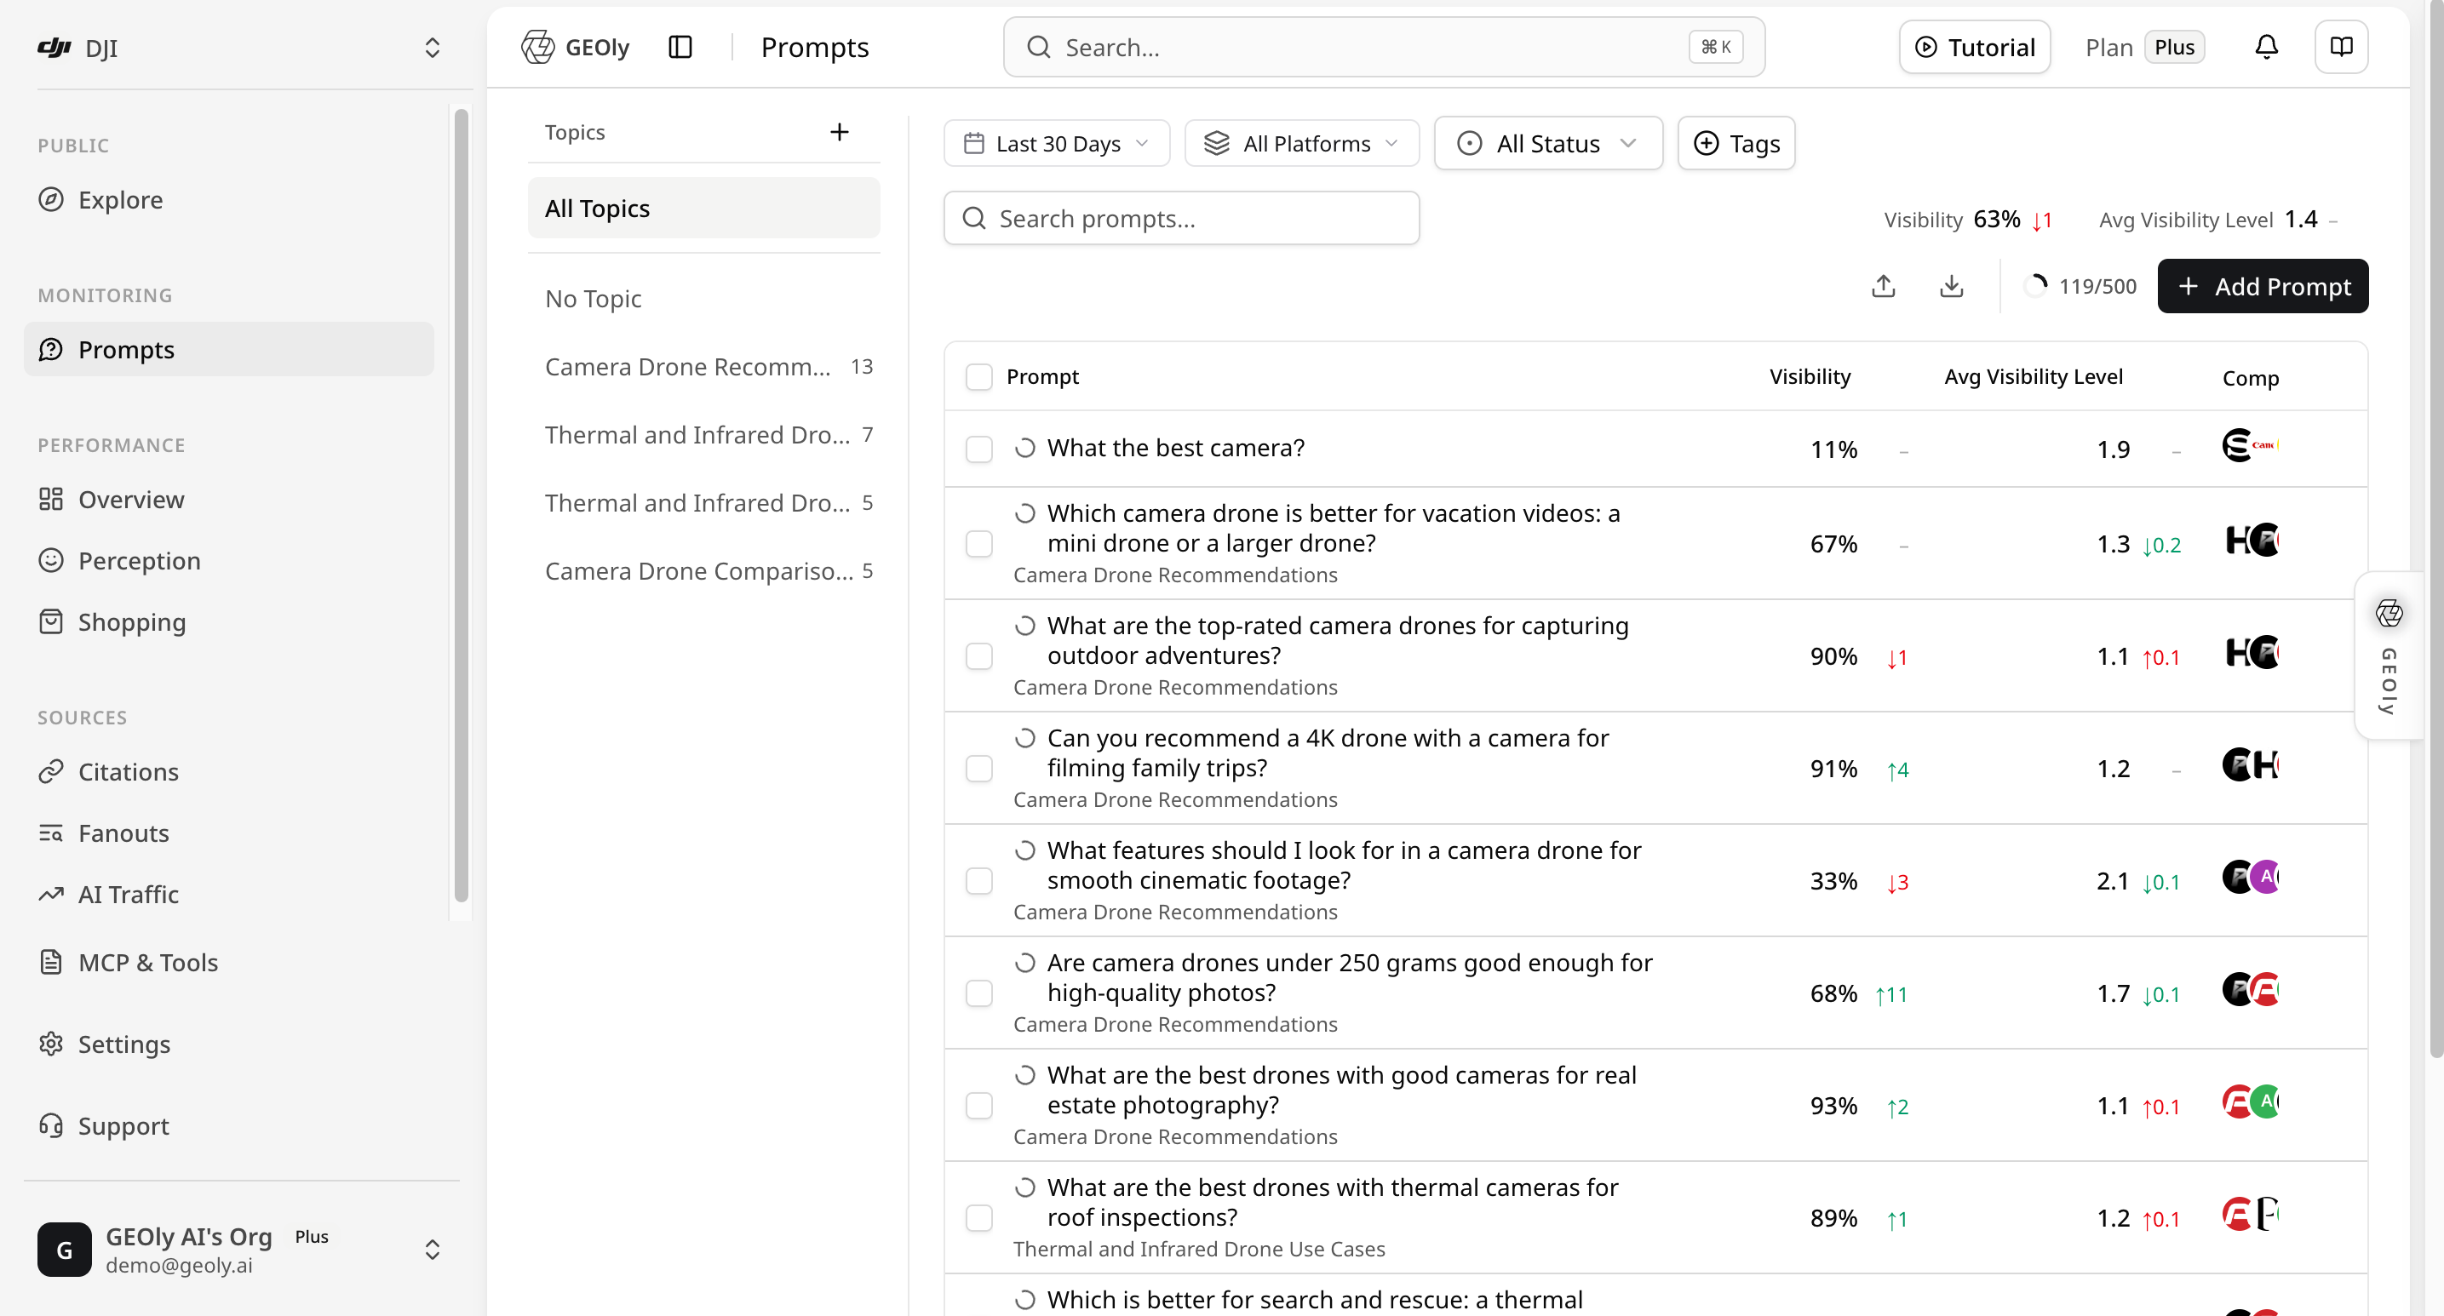Image resolution: width=2444 pixels, height=1316 pixels.
Task: Check the 4K drone family trips checkbox
Action: pyautogui.click(x=978, y=768)
